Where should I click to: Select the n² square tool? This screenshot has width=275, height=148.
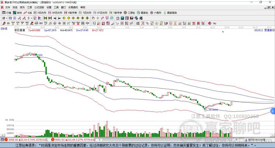pos(46,23)
